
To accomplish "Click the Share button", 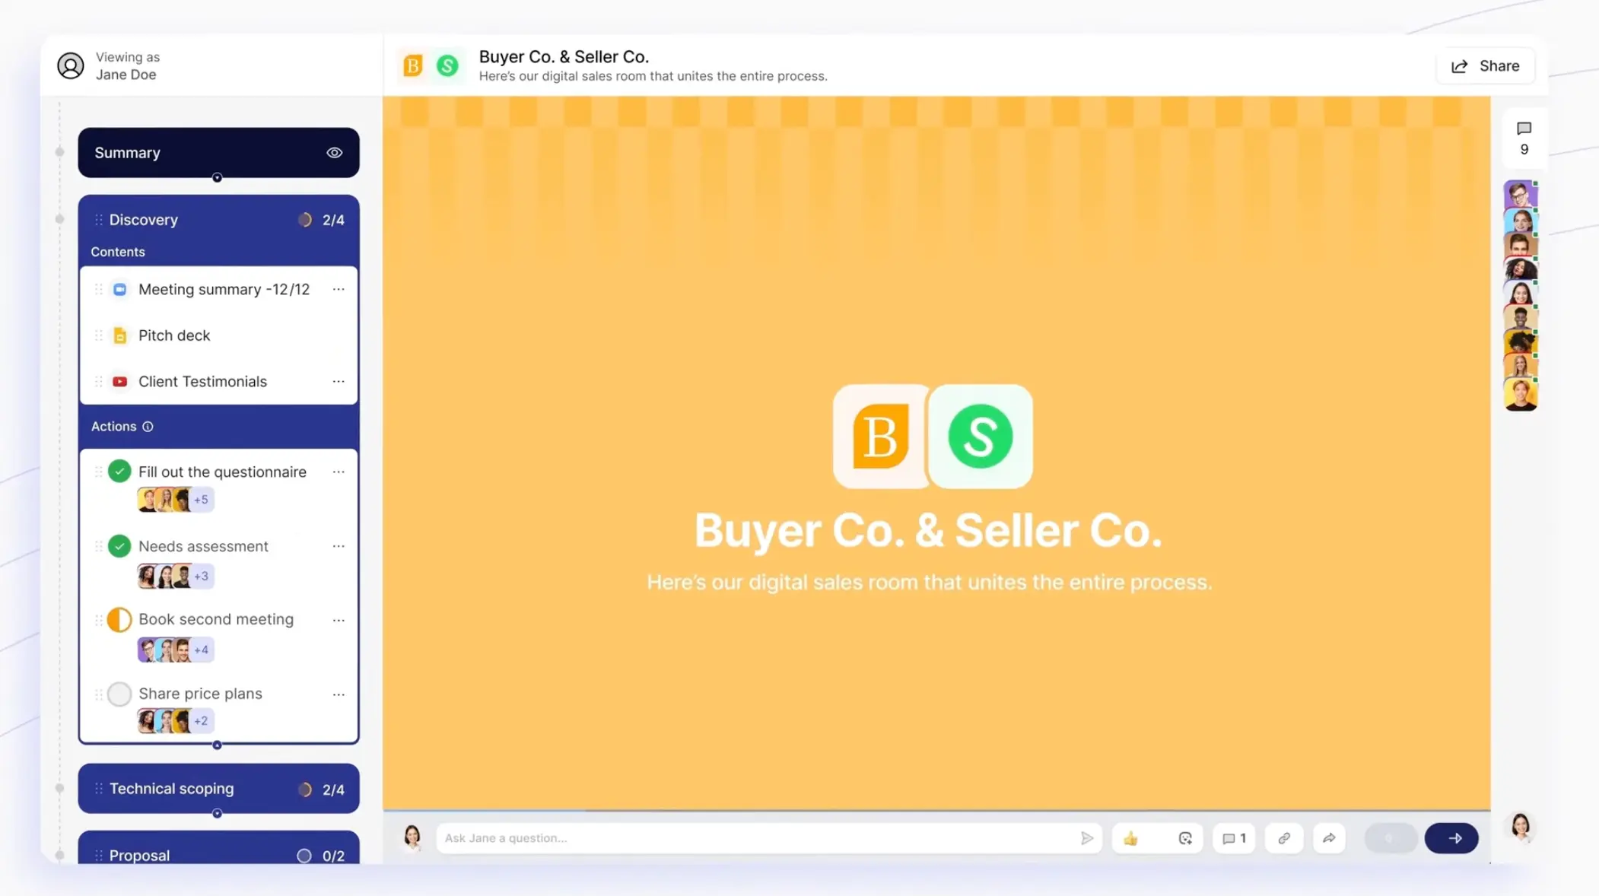I will click(x=1485, y=65).
